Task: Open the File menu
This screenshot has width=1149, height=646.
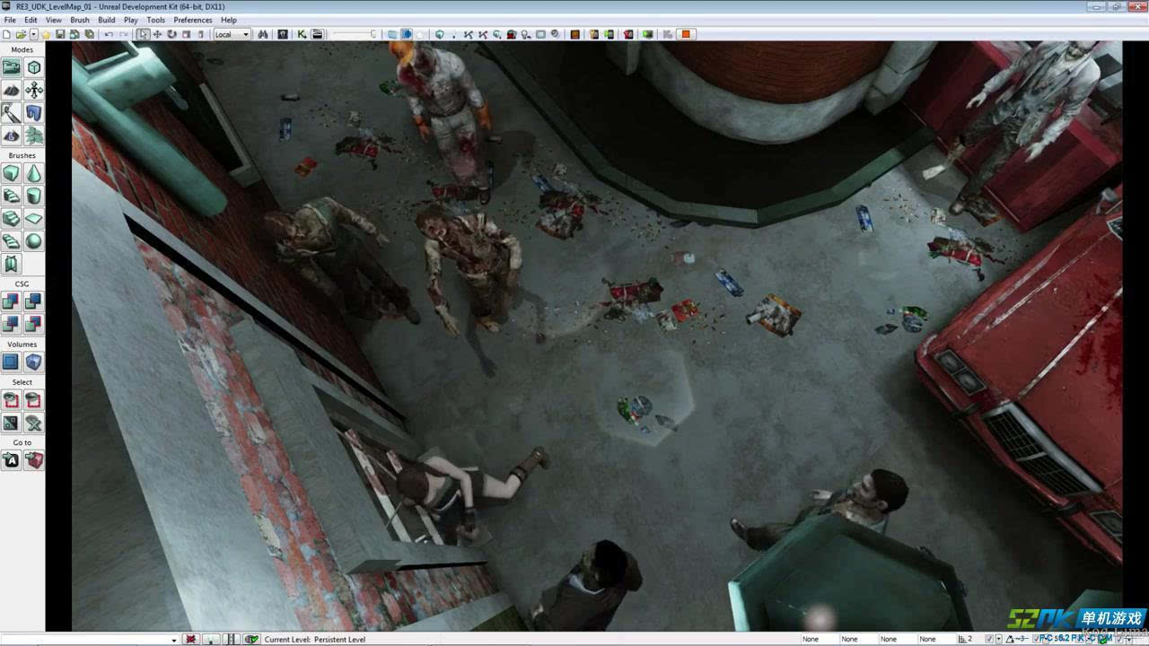Action: point(10,20)
